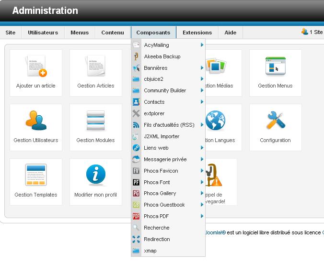The image size is (324, 264).
Task: Open the Aide menu
Action: 231,33
